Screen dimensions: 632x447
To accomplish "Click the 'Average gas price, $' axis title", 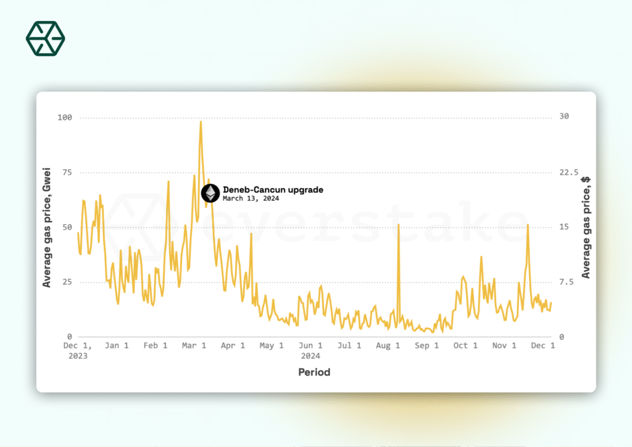I will coord(586,227).
